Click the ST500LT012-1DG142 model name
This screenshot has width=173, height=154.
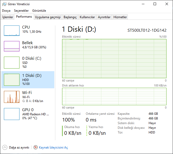[x=147, y=30]
